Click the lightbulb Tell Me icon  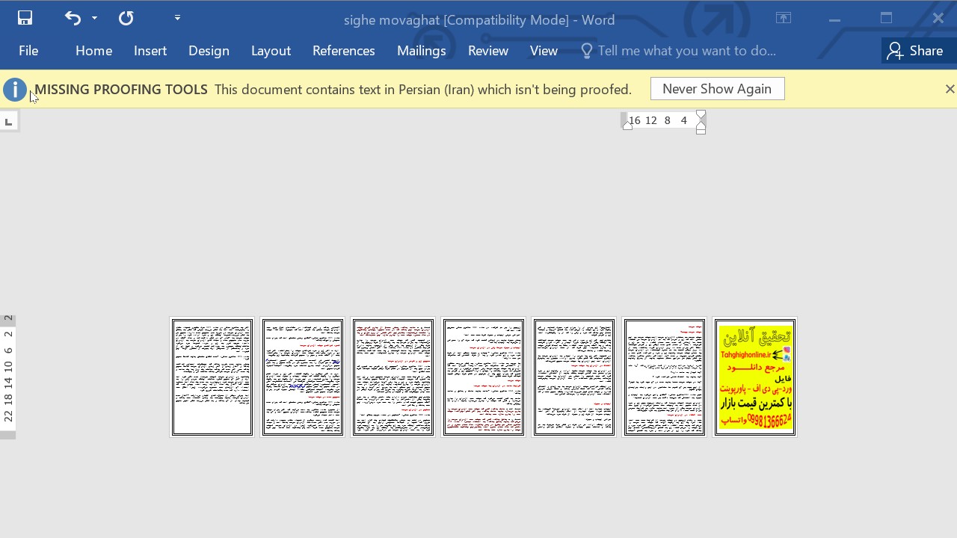(587, 51)
